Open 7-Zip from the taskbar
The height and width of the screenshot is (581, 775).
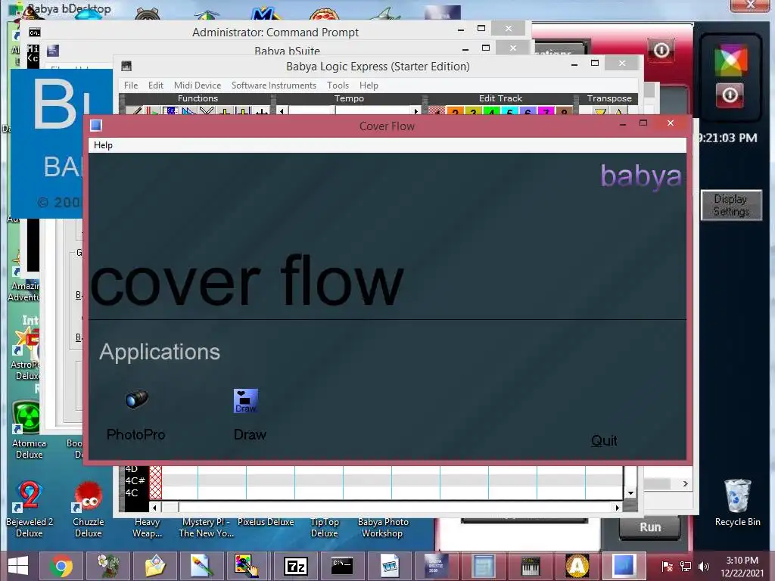click(x=296, y=566)
